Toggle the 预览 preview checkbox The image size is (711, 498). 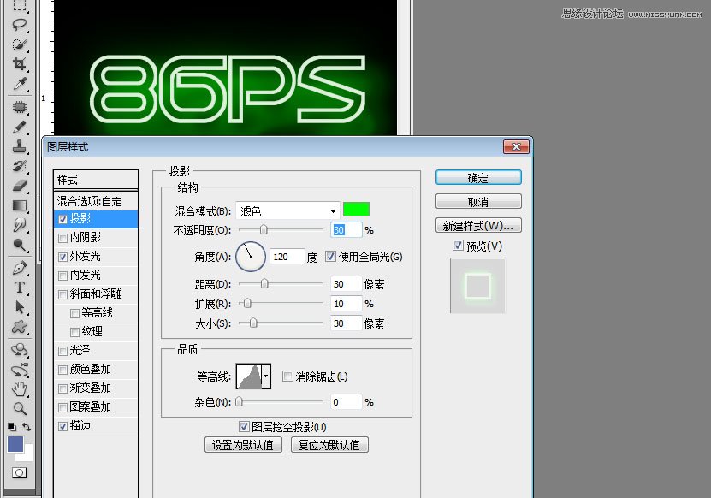[x=458, y=246]
